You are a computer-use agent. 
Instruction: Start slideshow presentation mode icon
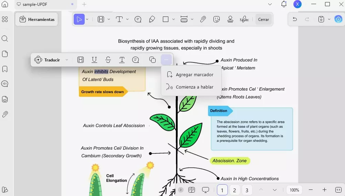tap(206, 189)
